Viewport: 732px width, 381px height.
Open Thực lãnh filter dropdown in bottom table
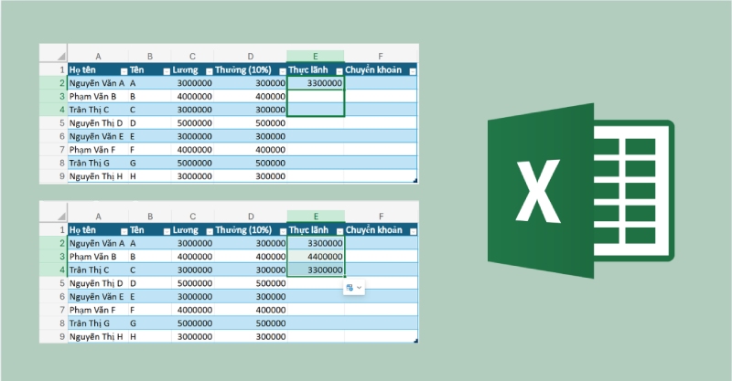click(x=339, y=231)
